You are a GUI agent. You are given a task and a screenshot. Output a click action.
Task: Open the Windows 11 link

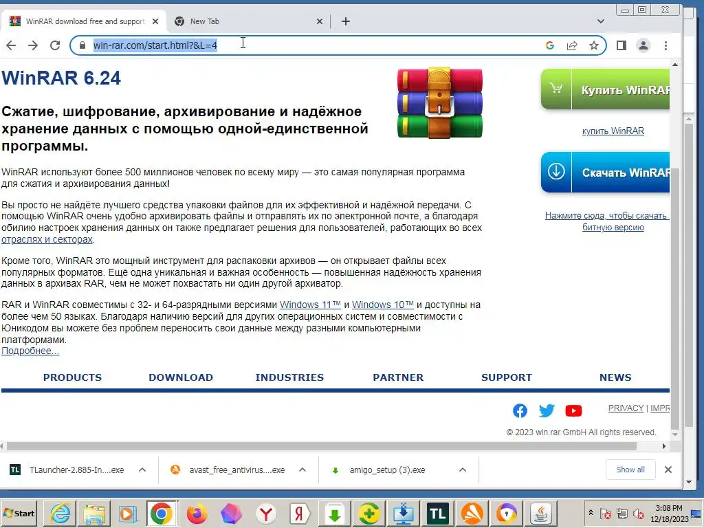pyautogui.click(x=310, y=305)
